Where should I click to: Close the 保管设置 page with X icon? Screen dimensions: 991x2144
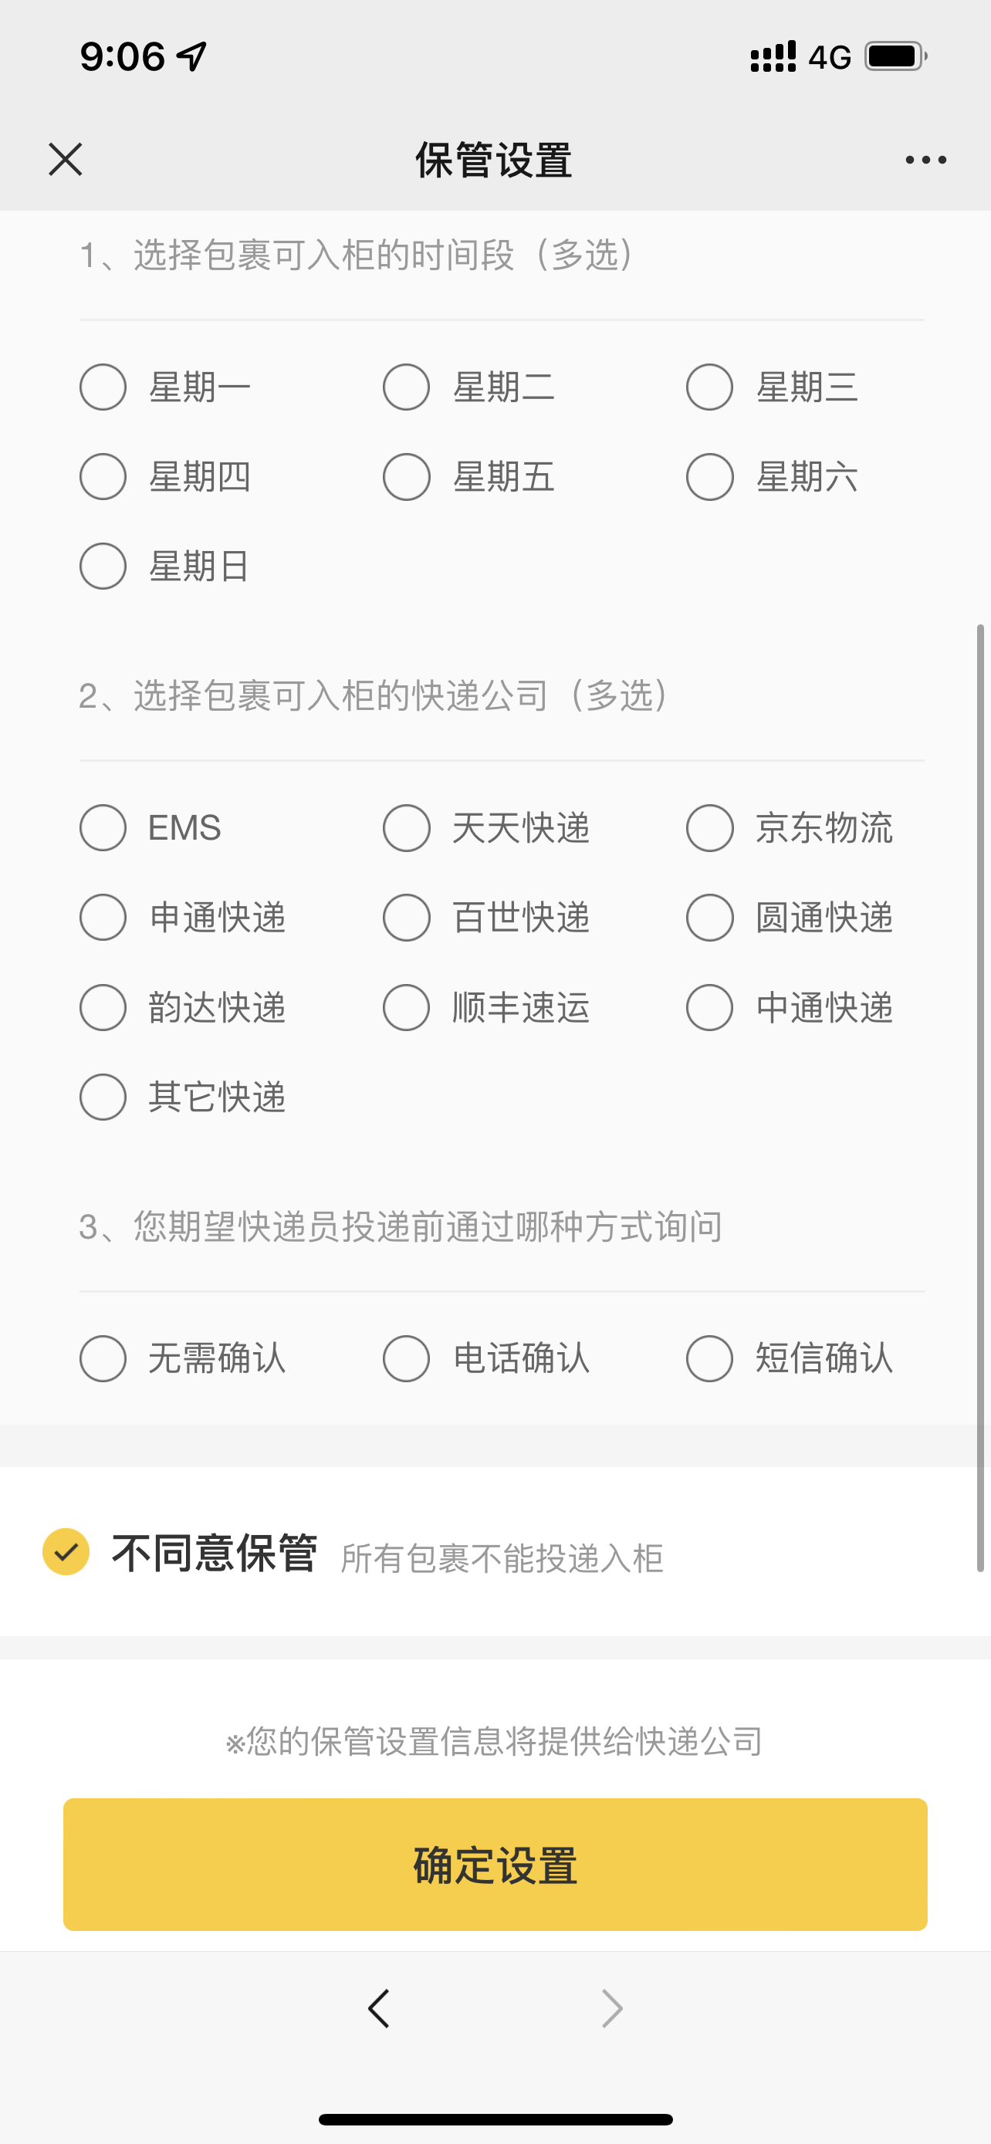[x=65, y=159]
